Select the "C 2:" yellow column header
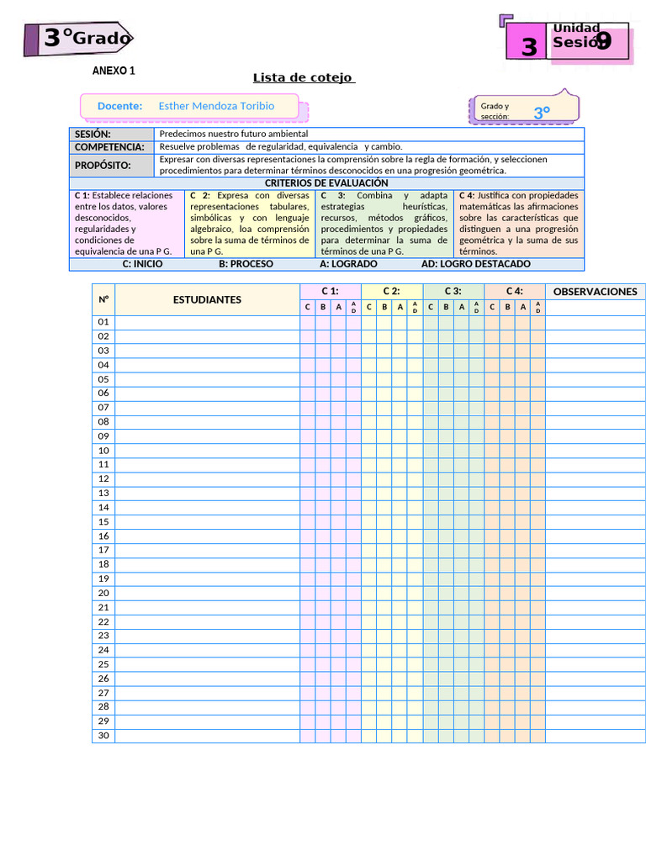 [x=392, y=292]
